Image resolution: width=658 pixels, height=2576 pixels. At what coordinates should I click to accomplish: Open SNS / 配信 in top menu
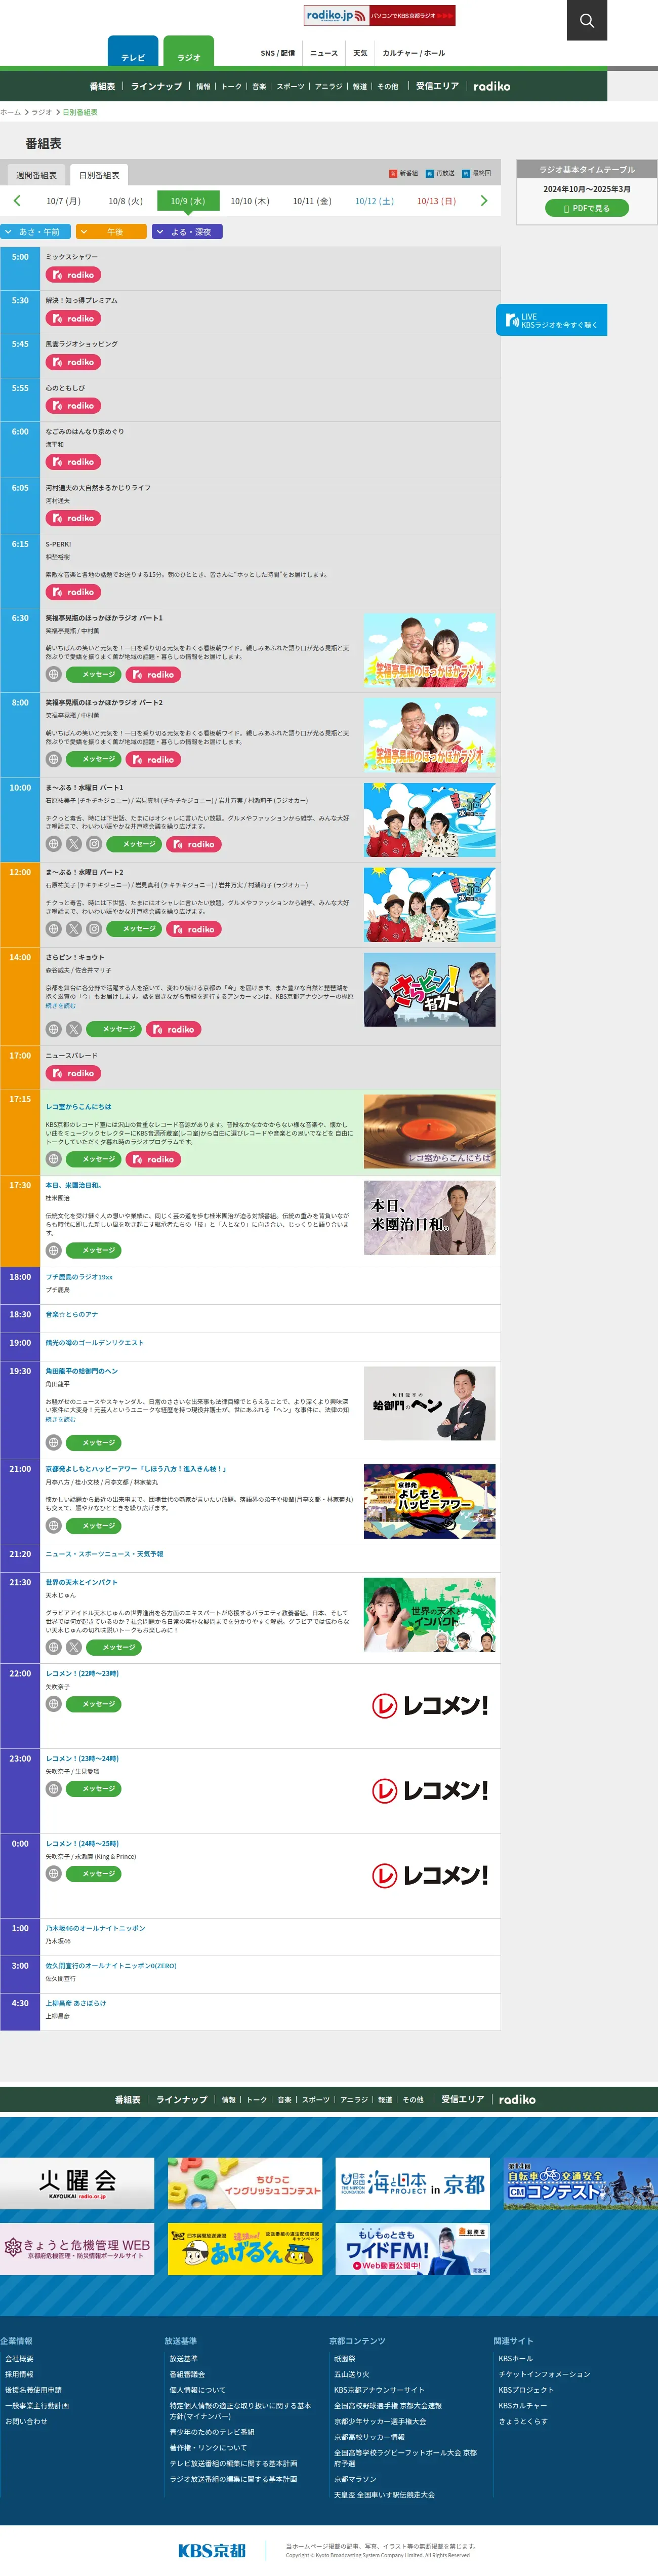tap(278, 53)
